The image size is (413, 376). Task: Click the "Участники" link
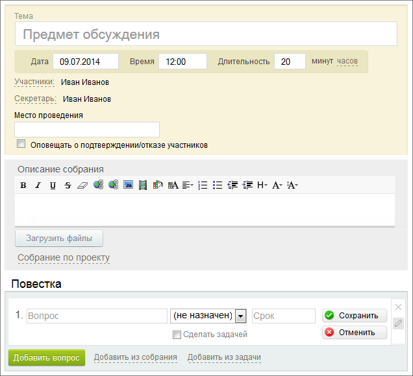(x=34, y=82)
